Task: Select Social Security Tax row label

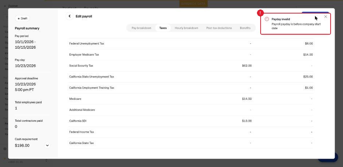Action: pos(81,66)
